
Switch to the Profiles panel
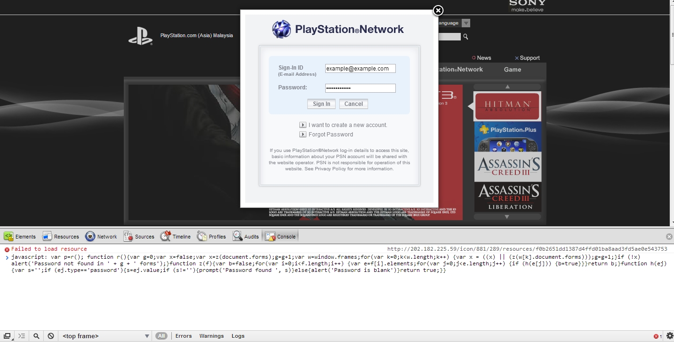pos(212,236)
